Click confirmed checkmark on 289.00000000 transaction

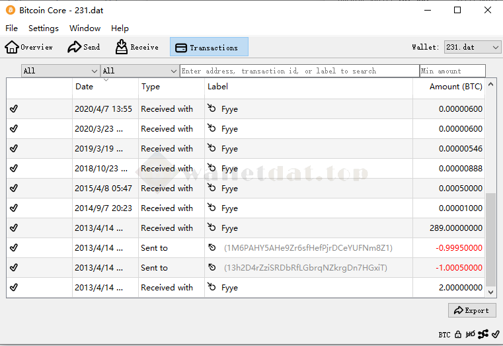(x=14, y=228)
